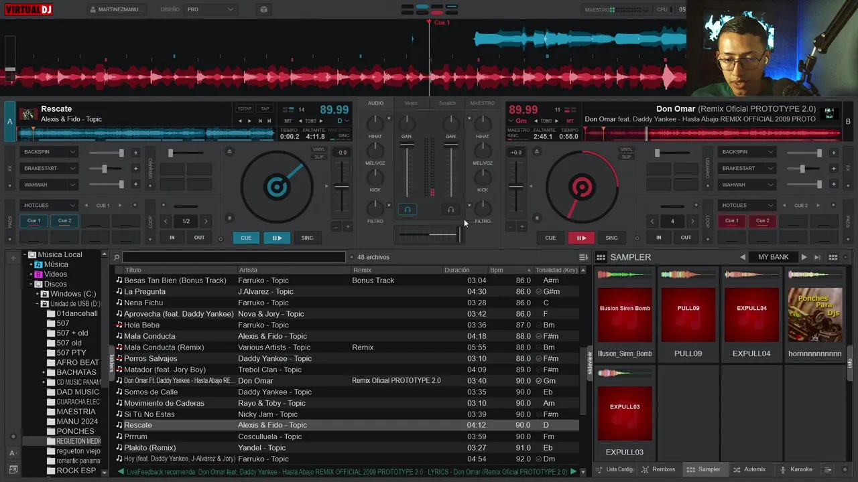
Task: Click the BRAKESTART effect slider on deck B
Action: pos(804,169)
